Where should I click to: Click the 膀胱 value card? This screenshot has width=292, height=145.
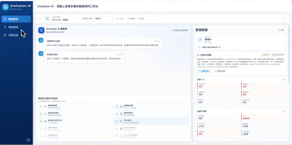(218, 117)
